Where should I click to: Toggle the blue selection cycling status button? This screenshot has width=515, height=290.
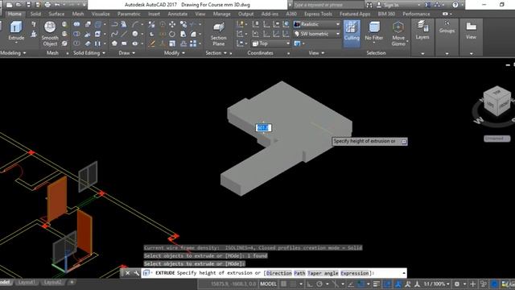387,284
